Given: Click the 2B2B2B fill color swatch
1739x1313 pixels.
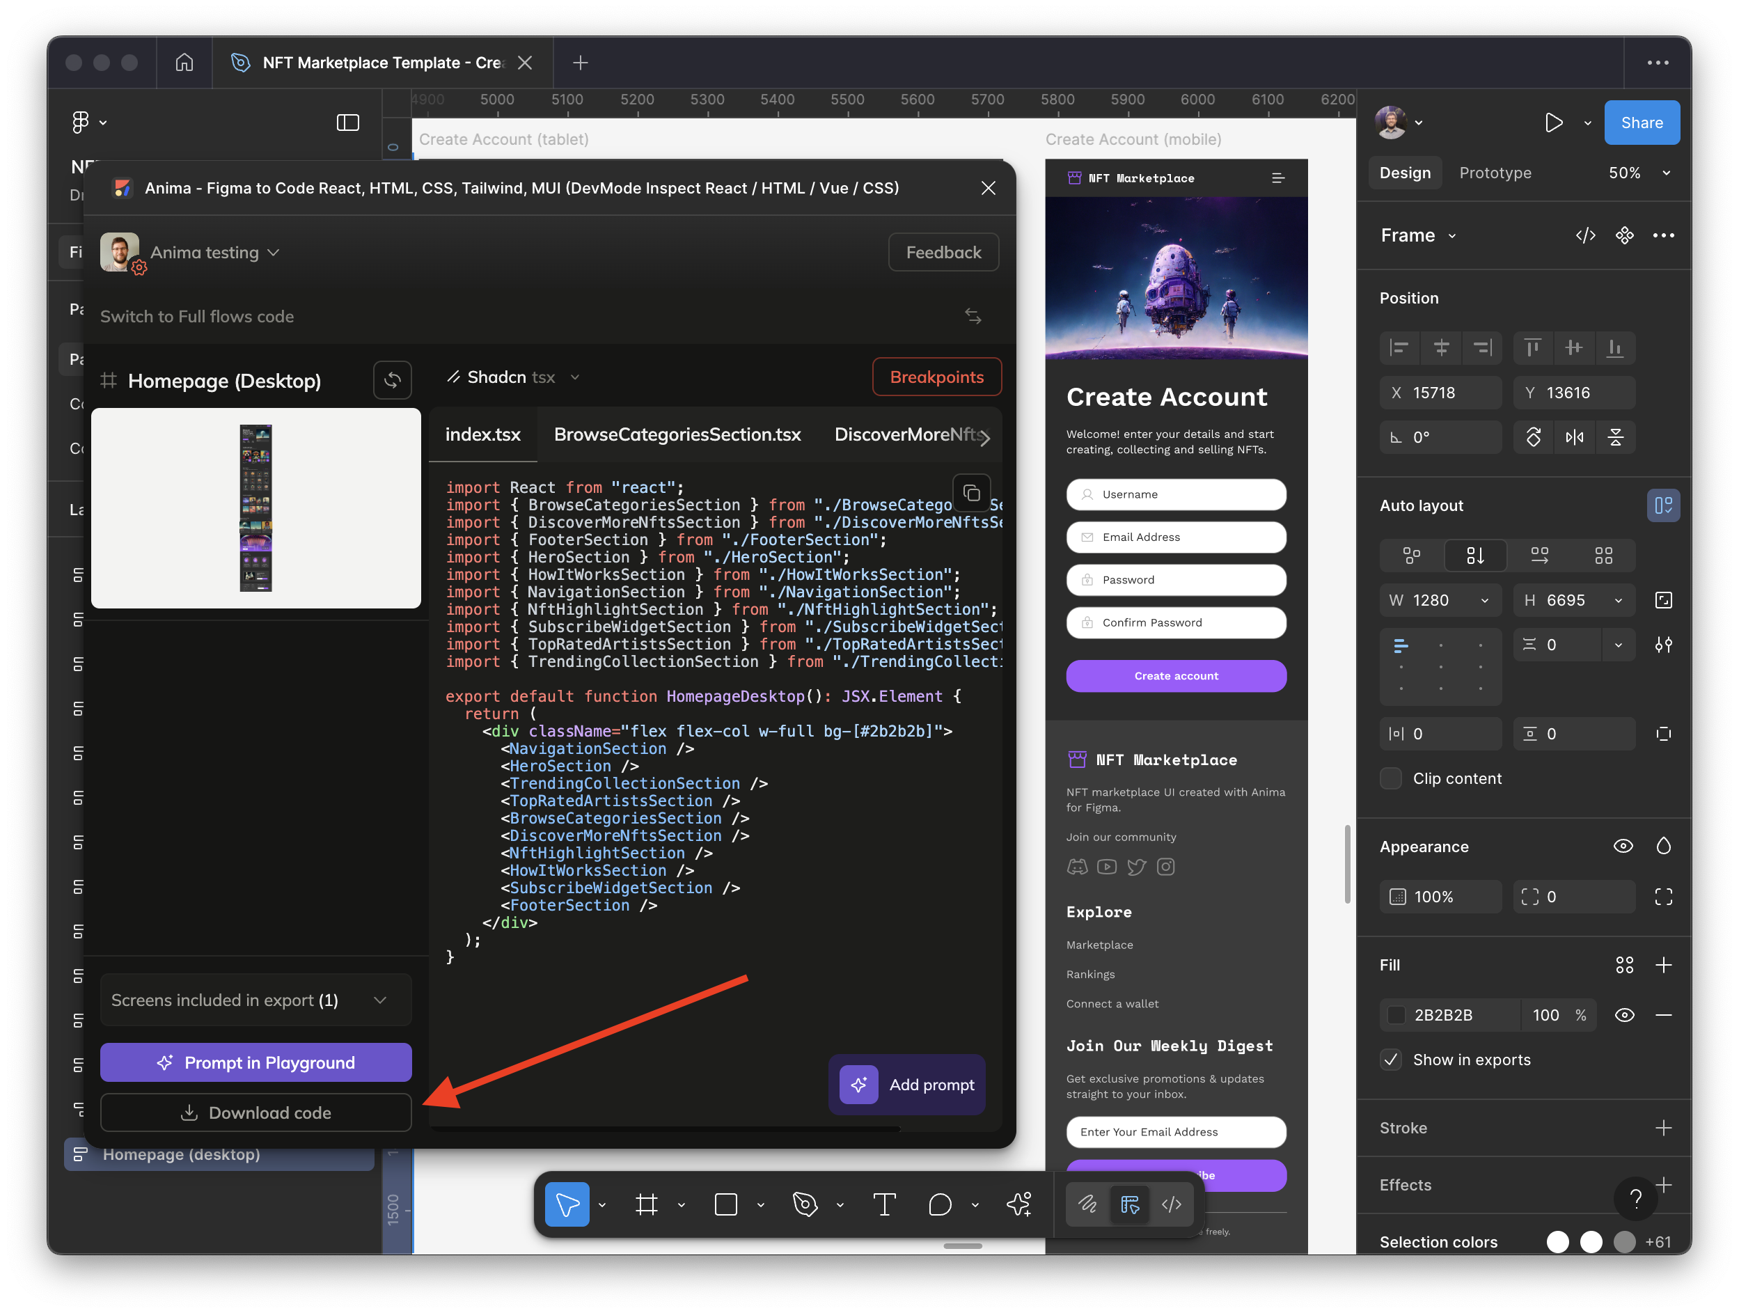Looking at the screenshot, I should coord(1396,1015).
